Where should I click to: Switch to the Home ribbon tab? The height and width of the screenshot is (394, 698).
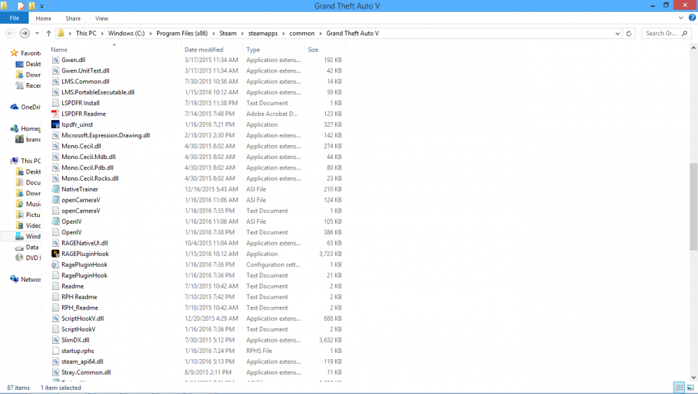[43, 18]
